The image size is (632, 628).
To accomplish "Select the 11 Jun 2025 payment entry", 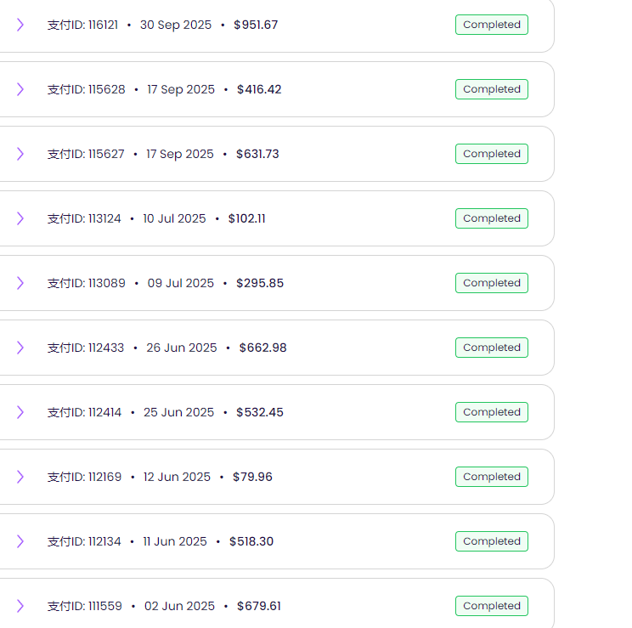I will [174, 541].
